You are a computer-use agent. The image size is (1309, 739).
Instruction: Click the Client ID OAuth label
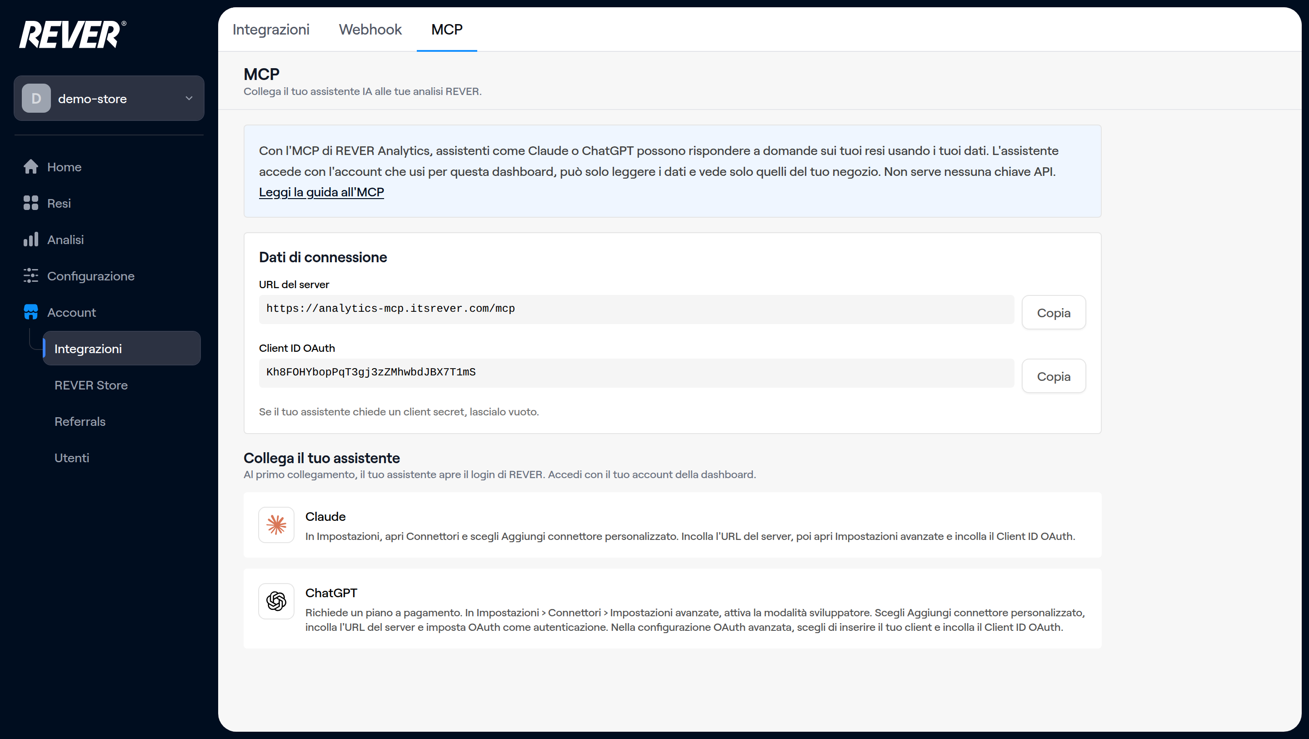tap(297, 348)
